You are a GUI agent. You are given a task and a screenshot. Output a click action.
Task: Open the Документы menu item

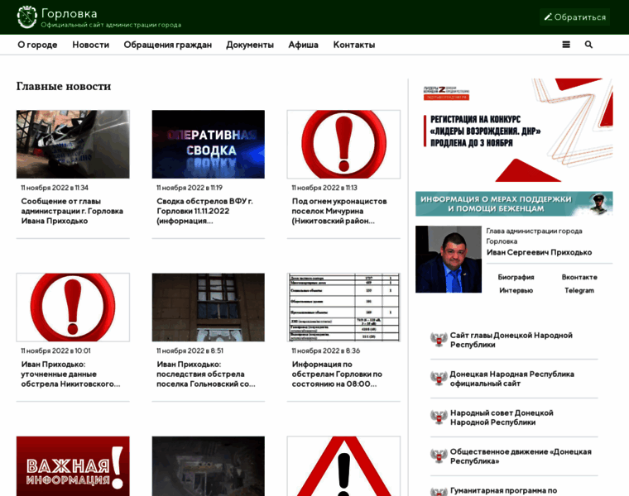(x=250, y=45)
